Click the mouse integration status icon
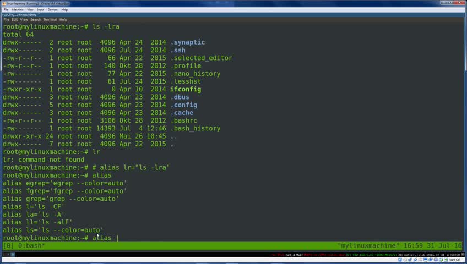This screenshot has height=264, width=467. pos(441,260)
